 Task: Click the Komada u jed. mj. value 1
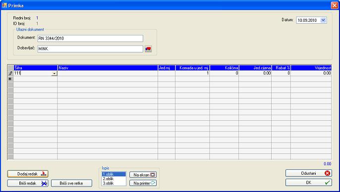(192, 73)
